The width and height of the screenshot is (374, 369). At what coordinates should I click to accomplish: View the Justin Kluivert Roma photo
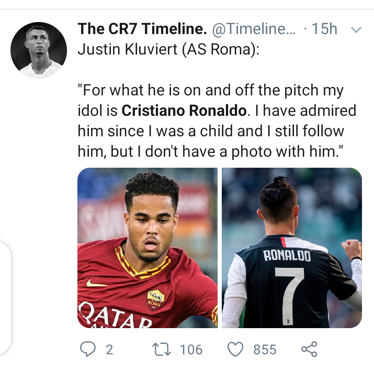[148, 248]
